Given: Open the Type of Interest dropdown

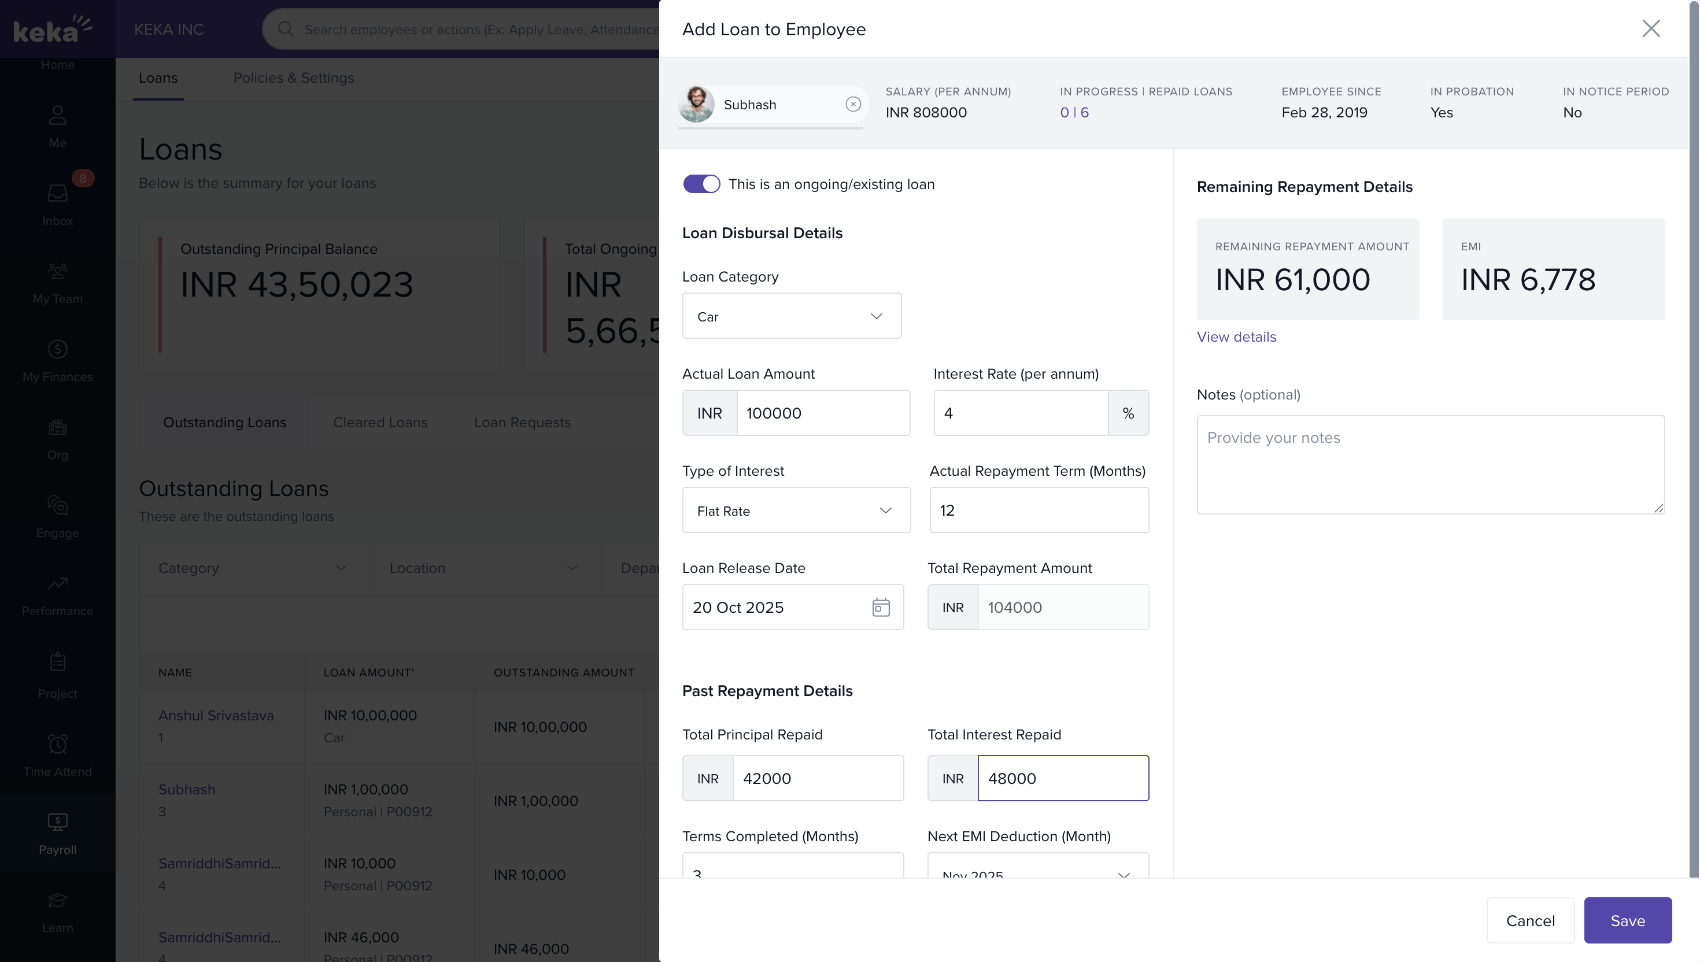Looking at the screenshot, I should pos(796,510).
